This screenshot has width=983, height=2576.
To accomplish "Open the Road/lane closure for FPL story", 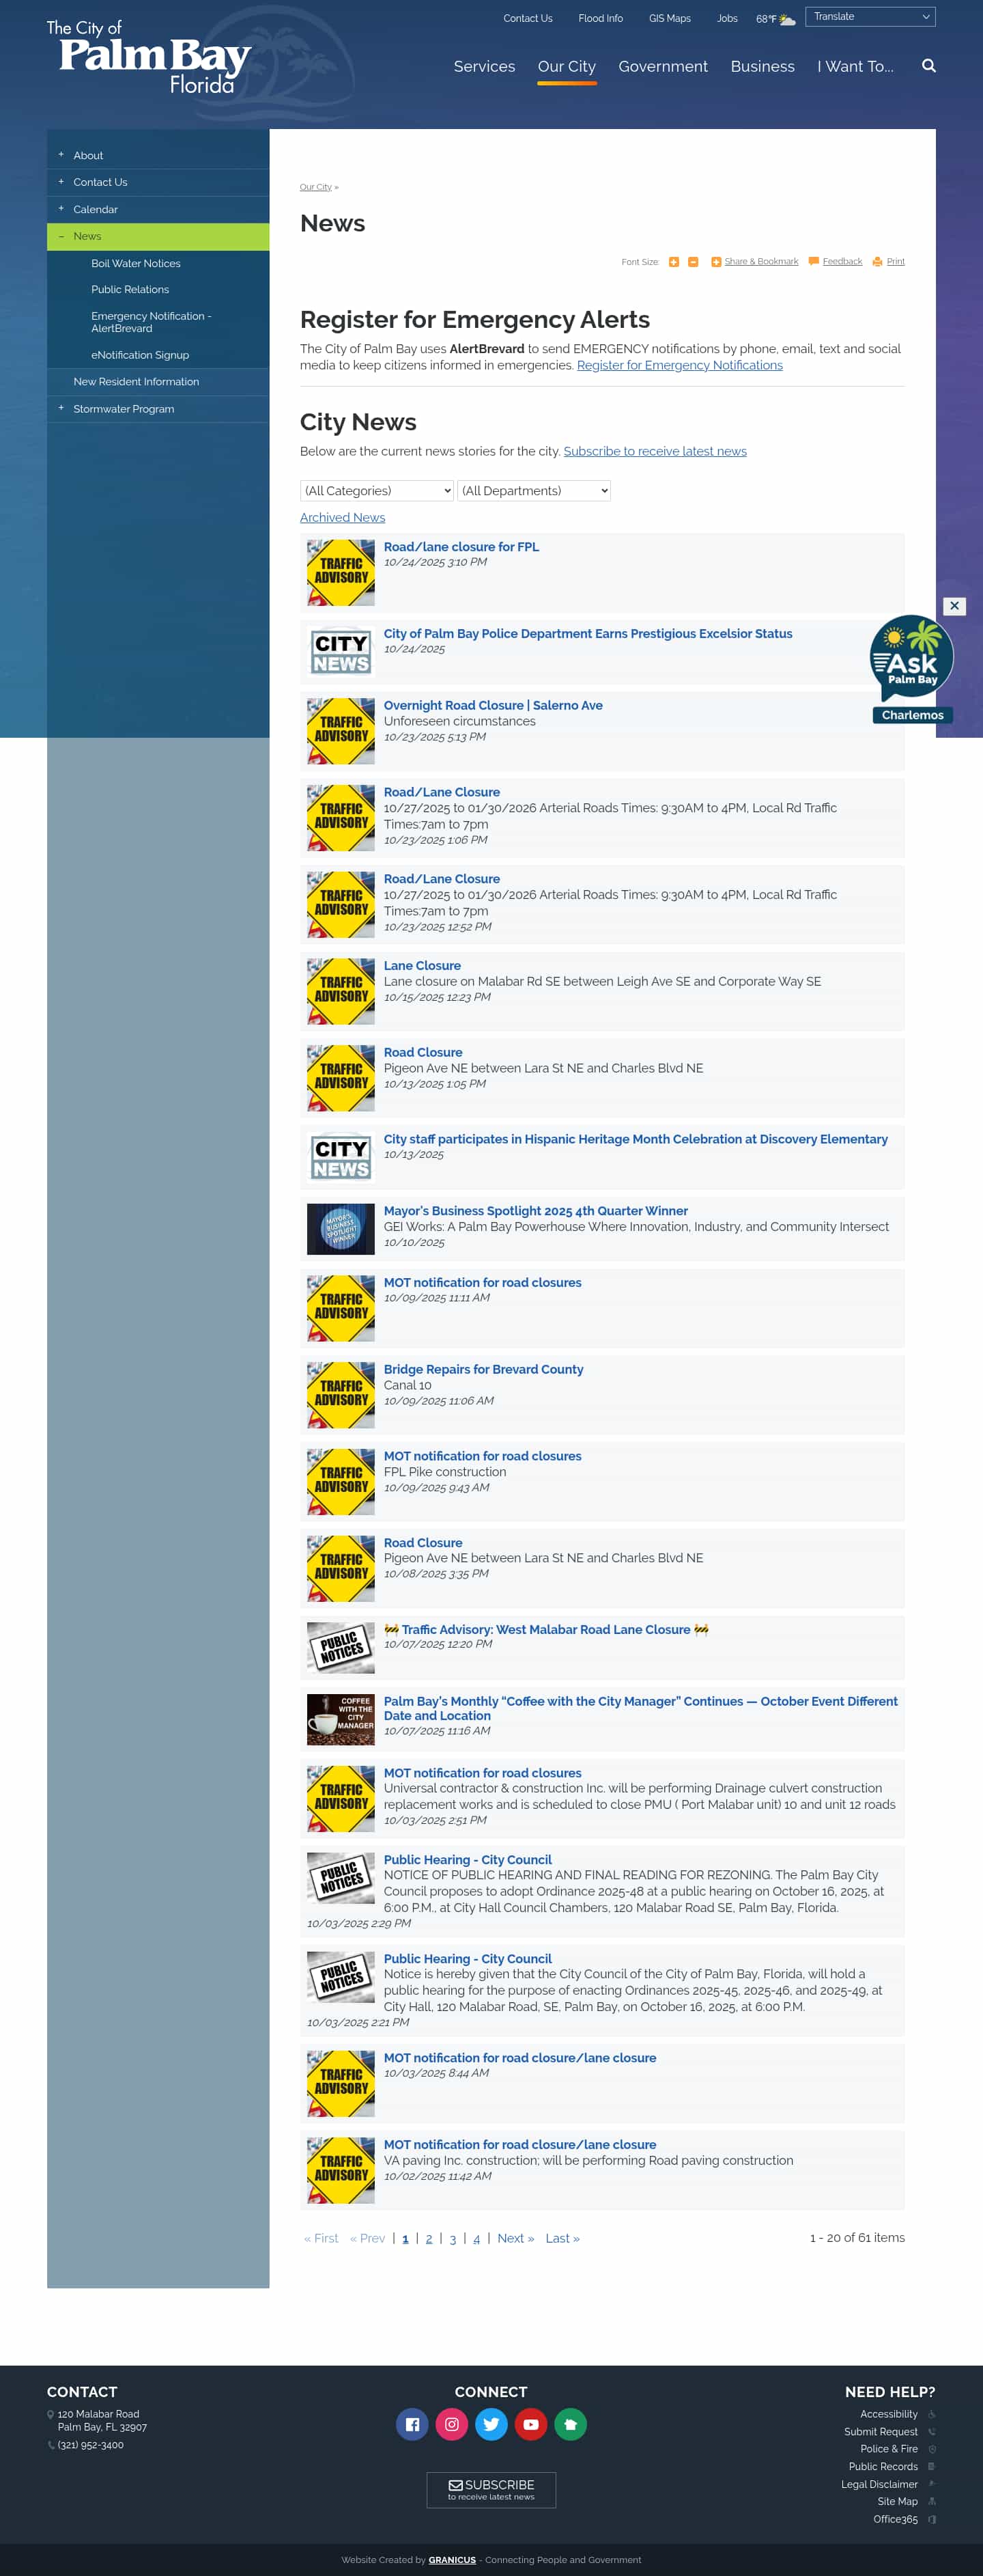I will point(461,547).
